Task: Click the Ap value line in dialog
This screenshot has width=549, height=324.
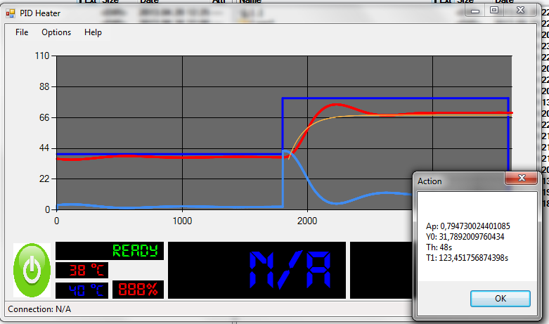Action: [x=467, y=226]
